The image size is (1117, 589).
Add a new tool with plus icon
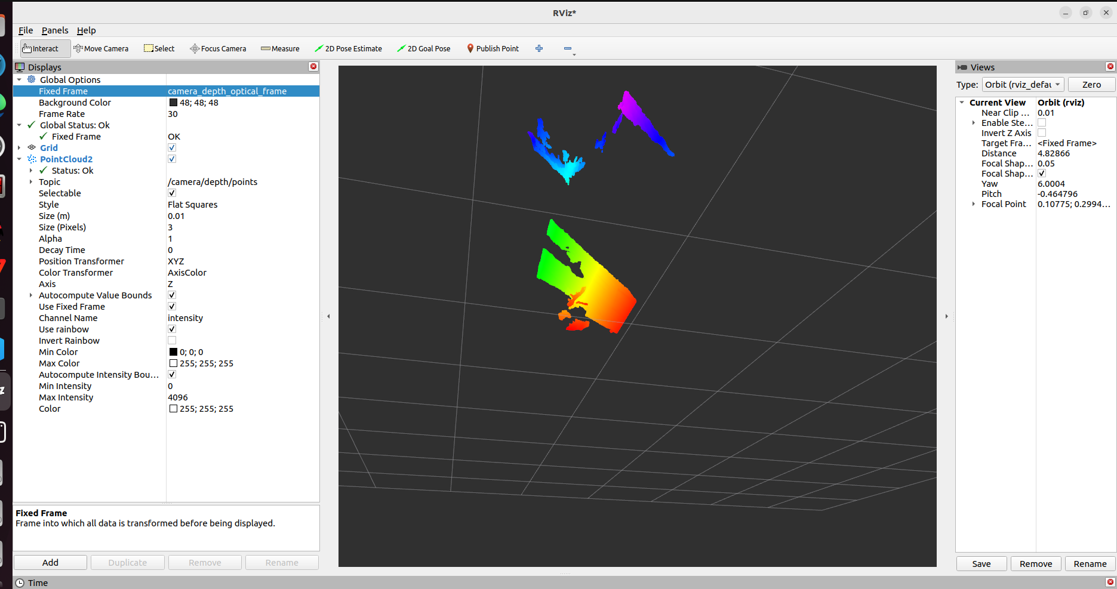[539, 48]
